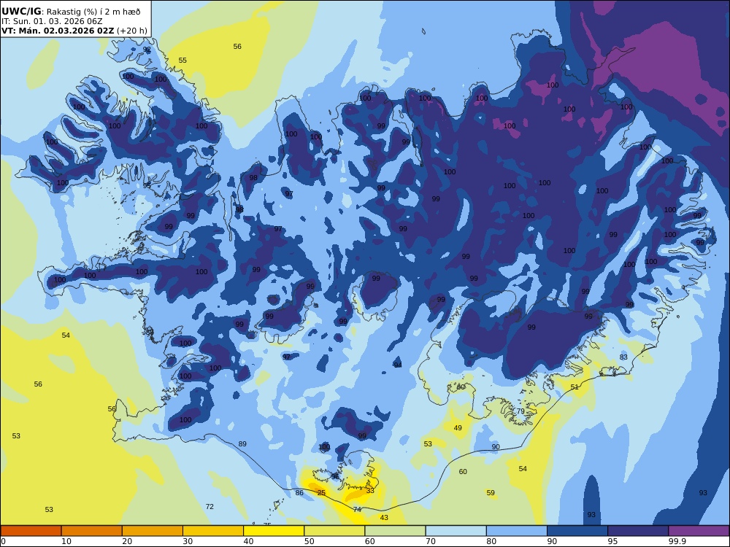Click the golden 30–40 legend color segment
730x547 pixels.
213,531
